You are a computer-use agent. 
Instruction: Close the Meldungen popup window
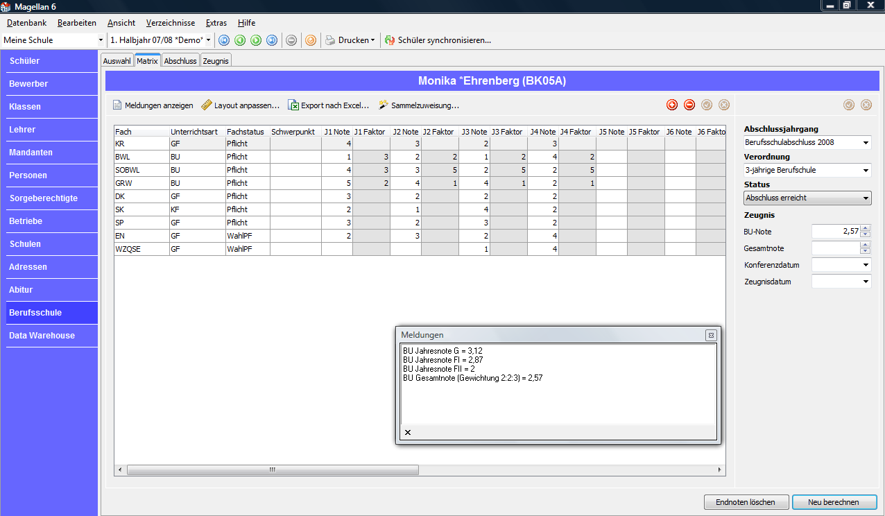point(711,335)
